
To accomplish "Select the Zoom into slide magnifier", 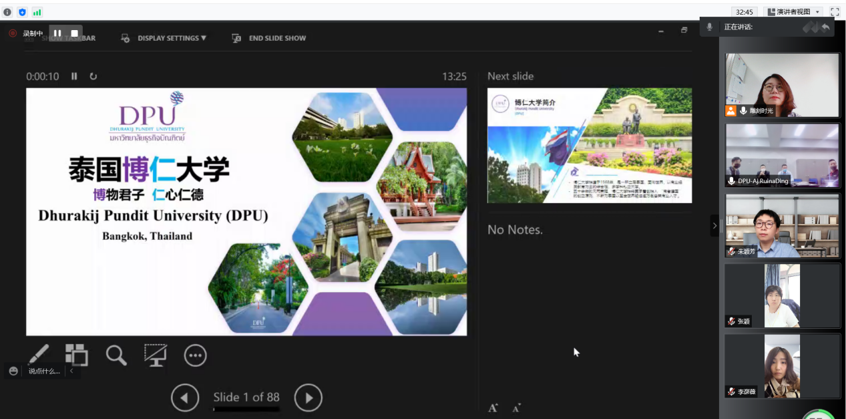I will click(x=116, y=355).
